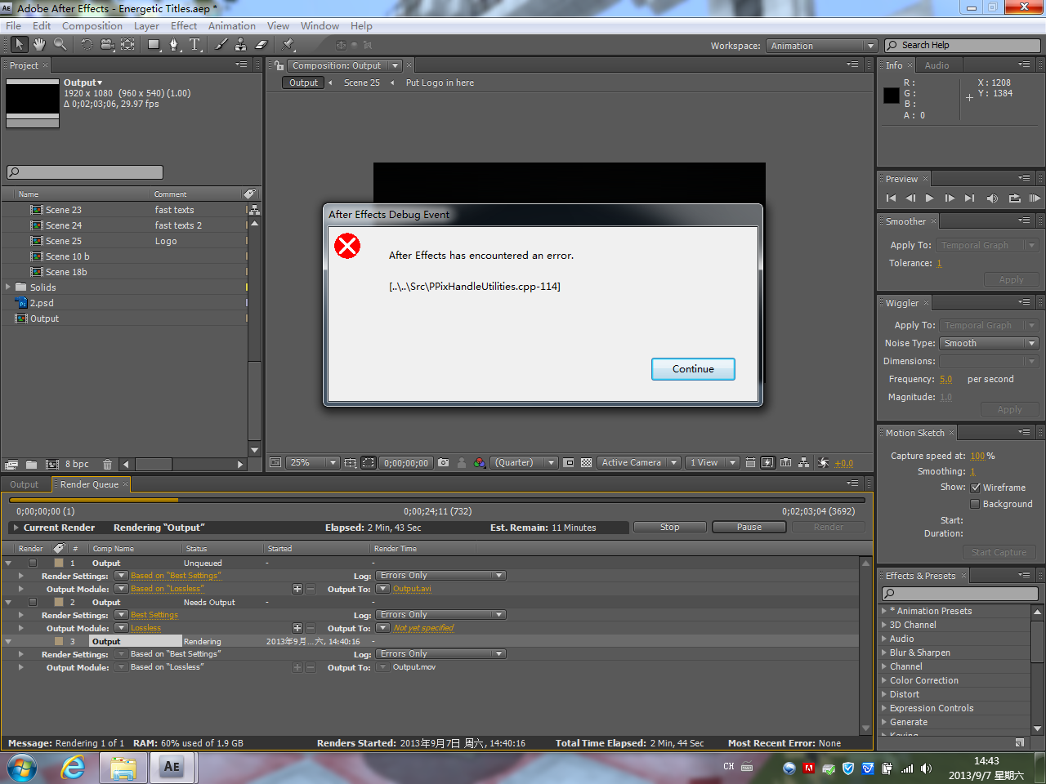
Task: Pause the current render
Action: click(x=749, y=527)
